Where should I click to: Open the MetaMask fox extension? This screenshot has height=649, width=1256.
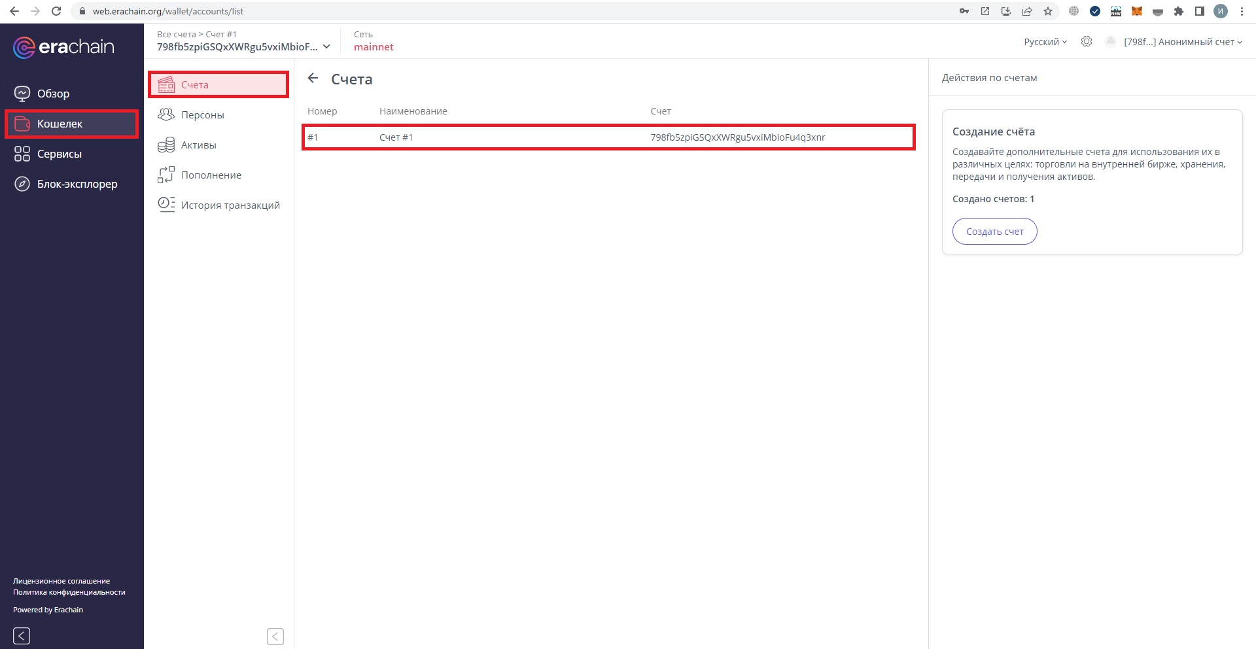(1137, 11)
